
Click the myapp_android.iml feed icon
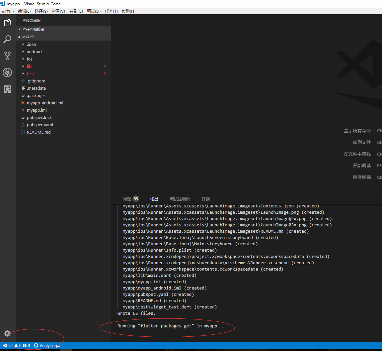coord(23,103)
